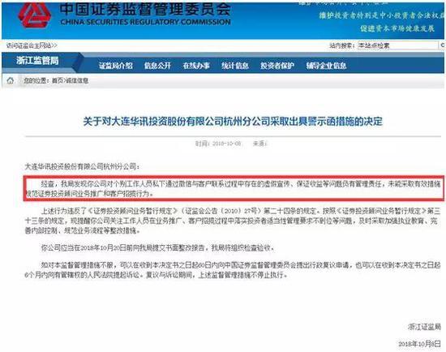
Task: Click the 浙江证监局 signature text
Action: click(x=424, y=327)
